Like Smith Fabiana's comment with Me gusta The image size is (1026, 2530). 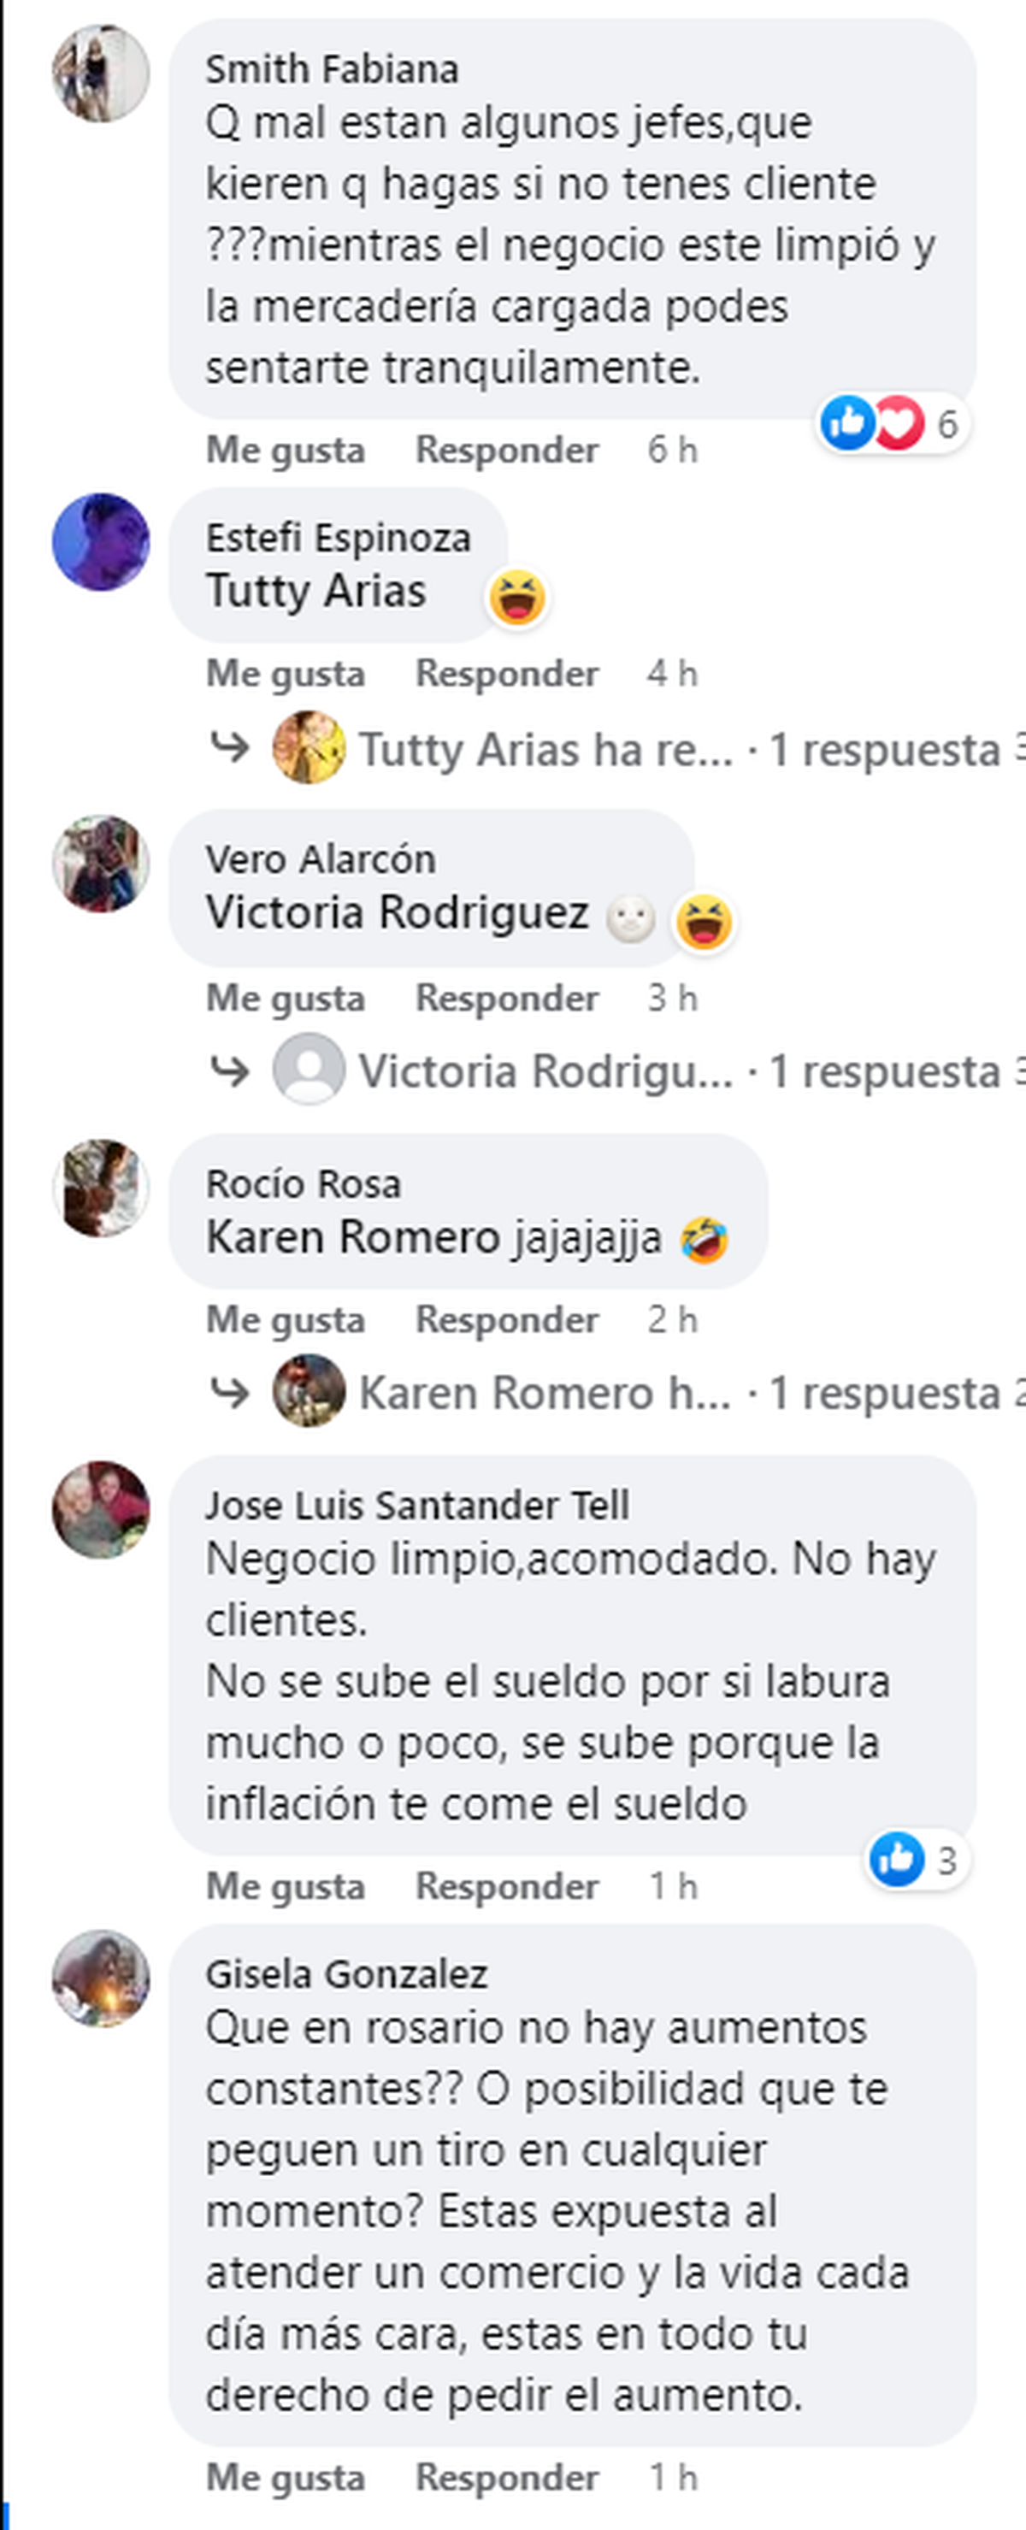pyautogui.click(x=285, y=450)
